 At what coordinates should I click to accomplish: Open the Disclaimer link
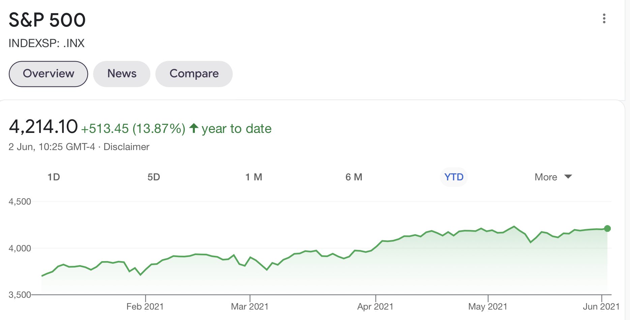click(x=126, y=147)
